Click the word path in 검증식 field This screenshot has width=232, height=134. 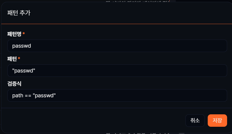click(18, 96)
